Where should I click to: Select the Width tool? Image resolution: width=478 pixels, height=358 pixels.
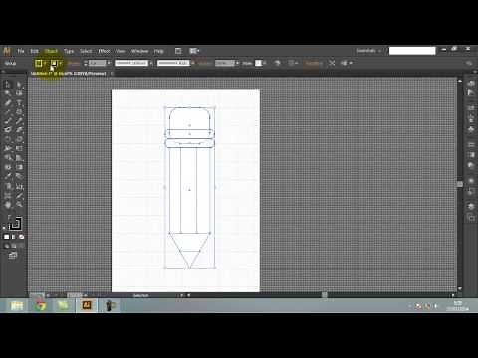coord(7,148)
